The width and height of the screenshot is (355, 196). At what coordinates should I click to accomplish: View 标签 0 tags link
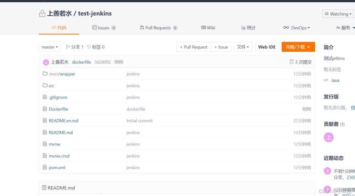pos(96,47)
